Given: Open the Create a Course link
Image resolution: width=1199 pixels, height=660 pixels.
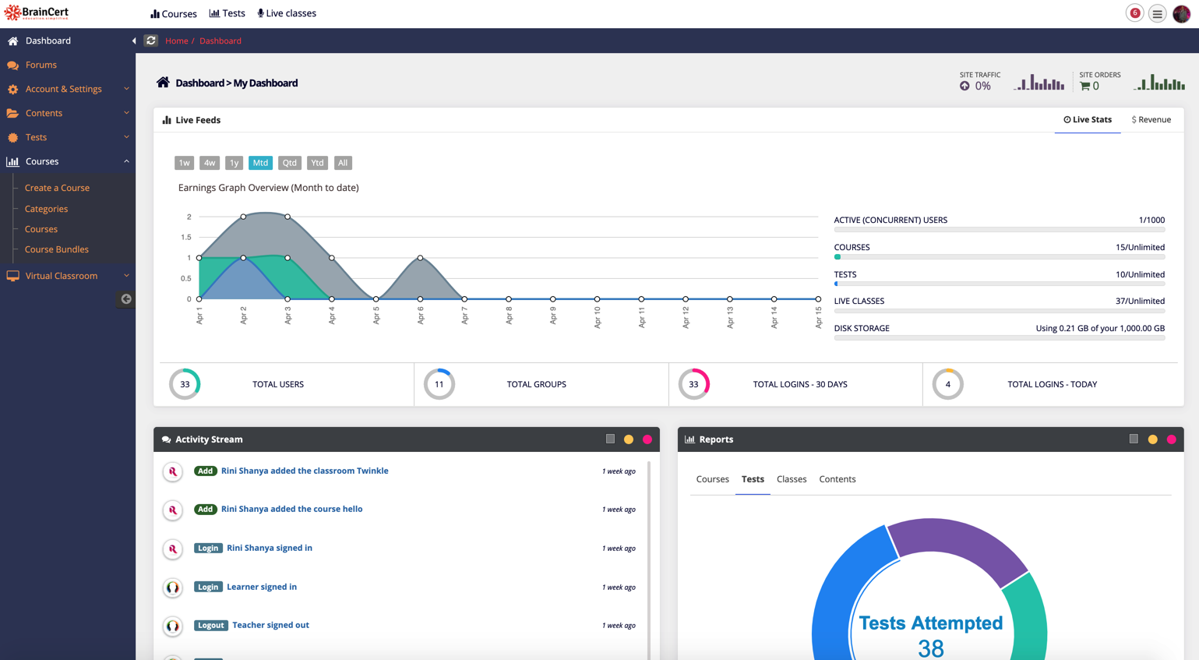Looking at the screenshot, I should coord(58,187).
